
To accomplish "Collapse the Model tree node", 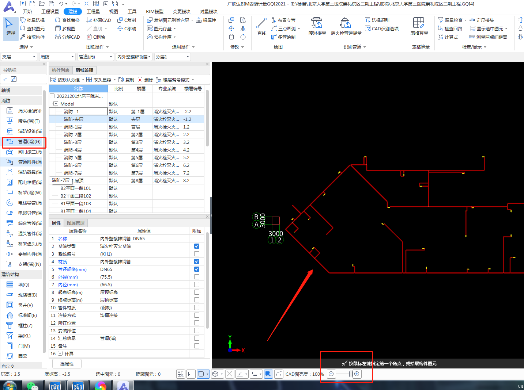I will pyautogui.click(x=56, y=104).
